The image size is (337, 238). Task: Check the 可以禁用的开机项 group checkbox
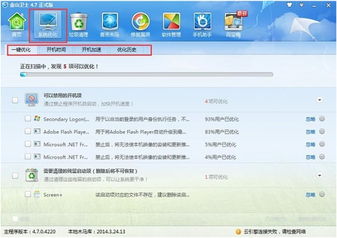15,100
